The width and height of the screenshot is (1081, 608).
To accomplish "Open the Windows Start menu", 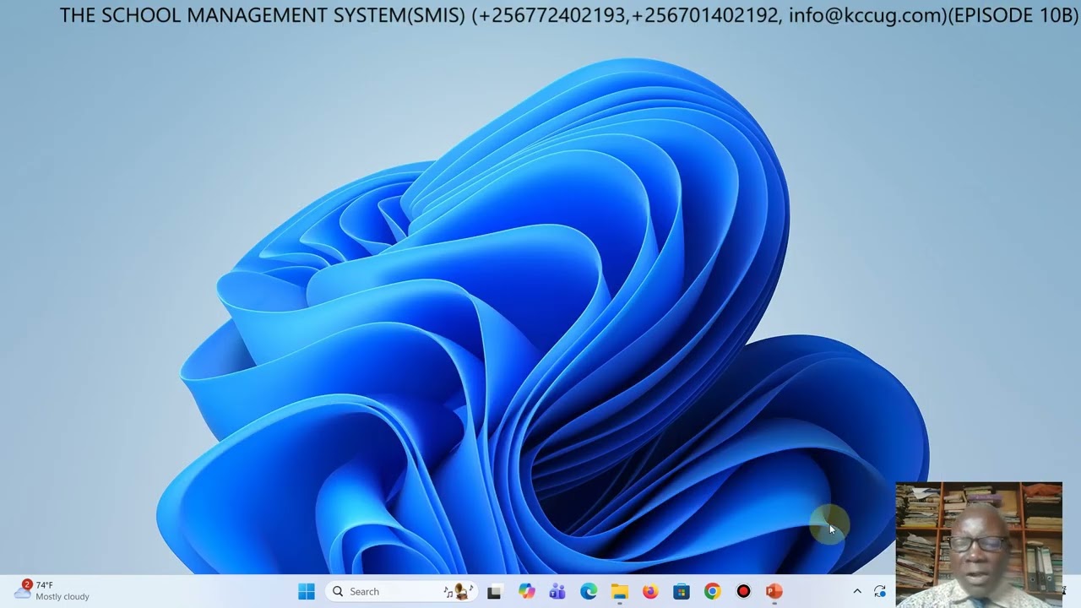I will 307,592.
